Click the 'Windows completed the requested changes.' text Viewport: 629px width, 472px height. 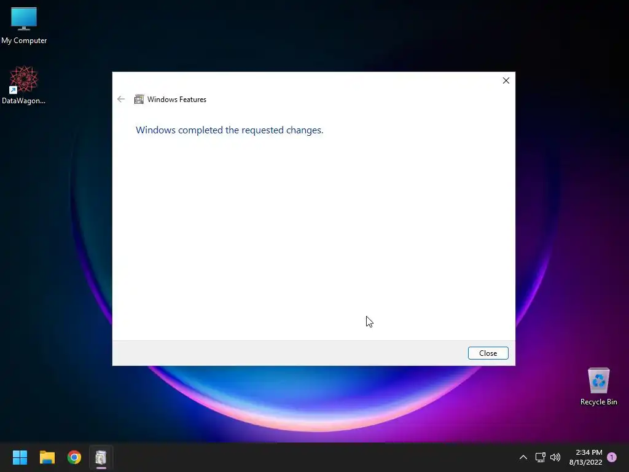click(x=230, y=130)
